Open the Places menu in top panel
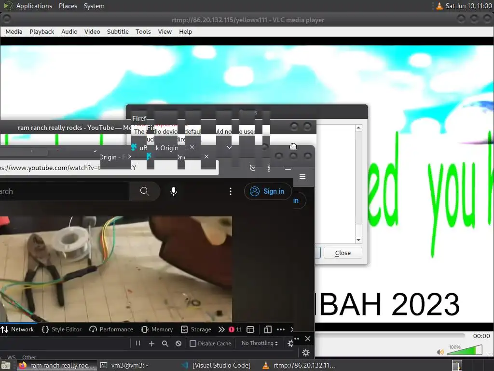 68,6
